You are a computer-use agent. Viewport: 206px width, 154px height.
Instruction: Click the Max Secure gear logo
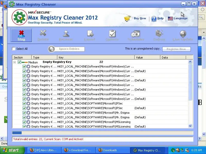[x=20, y=17]
